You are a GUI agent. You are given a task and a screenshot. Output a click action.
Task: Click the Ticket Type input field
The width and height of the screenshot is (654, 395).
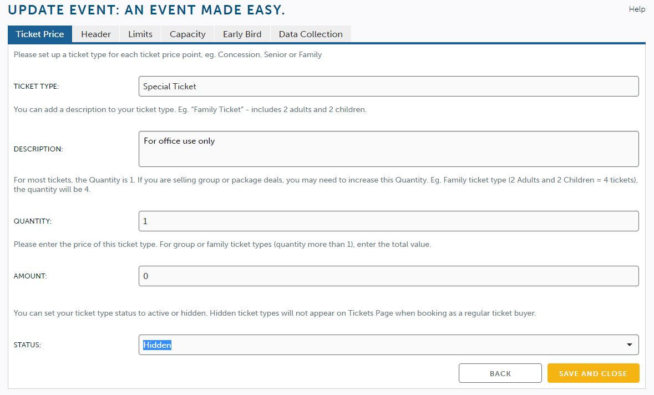(x=389, y=87)
